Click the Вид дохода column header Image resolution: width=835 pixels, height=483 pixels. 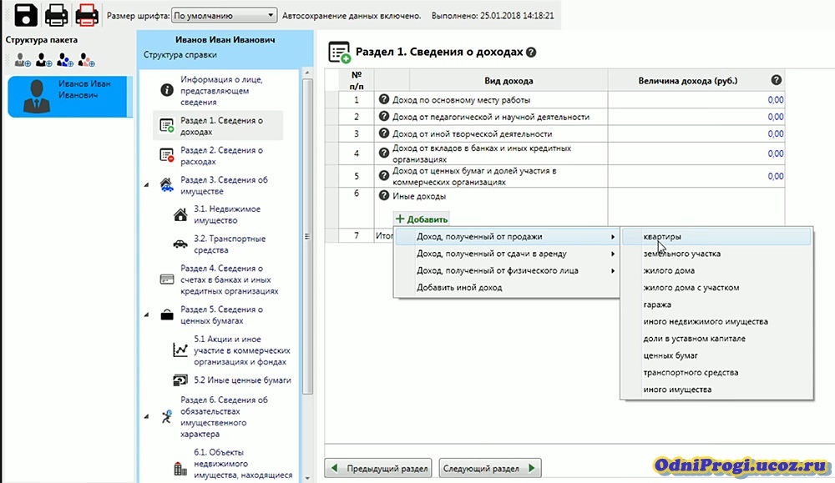pos(509,81)
